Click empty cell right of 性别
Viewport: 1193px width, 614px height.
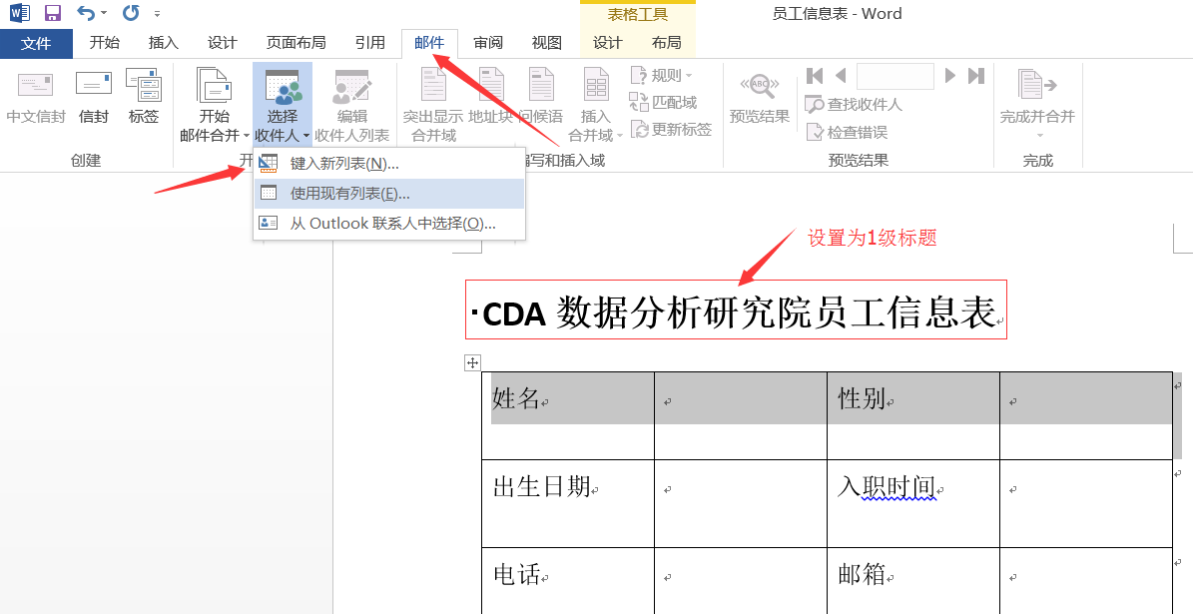[x=1086, y=415]
